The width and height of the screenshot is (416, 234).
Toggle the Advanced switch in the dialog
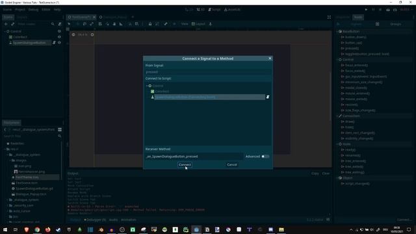point(265,156)
